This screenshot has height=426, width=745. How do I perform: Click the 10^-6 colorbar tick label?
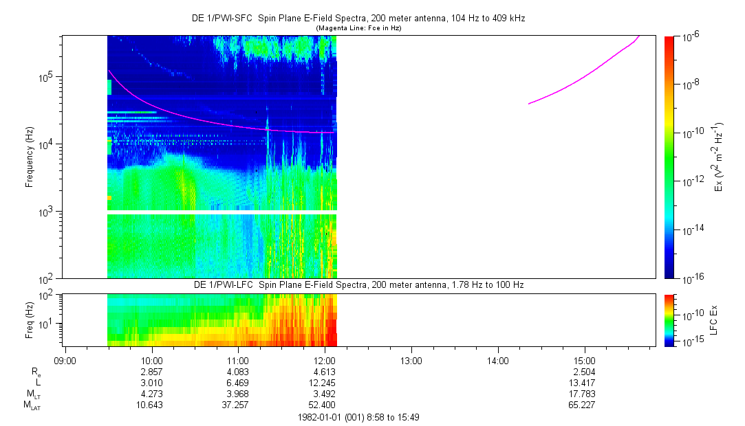[691, 36]
